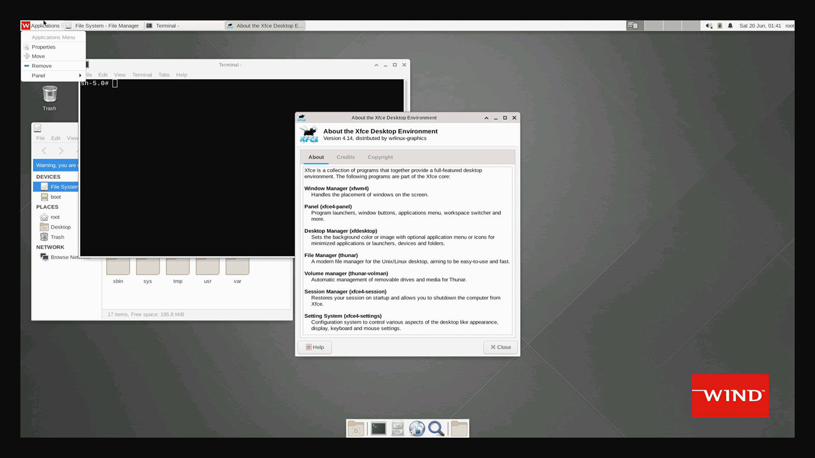Go back using the File Manager back arrow

[x=44, y=151]
